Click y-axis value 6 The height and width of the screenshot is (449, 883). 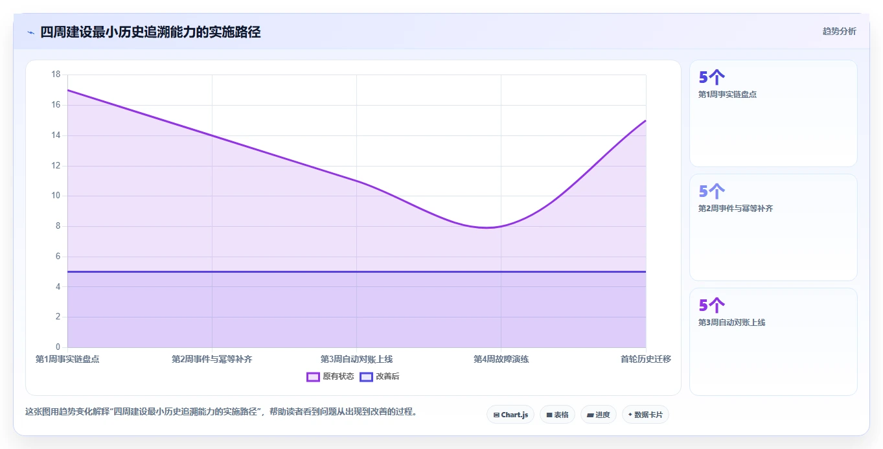point(58,257)
